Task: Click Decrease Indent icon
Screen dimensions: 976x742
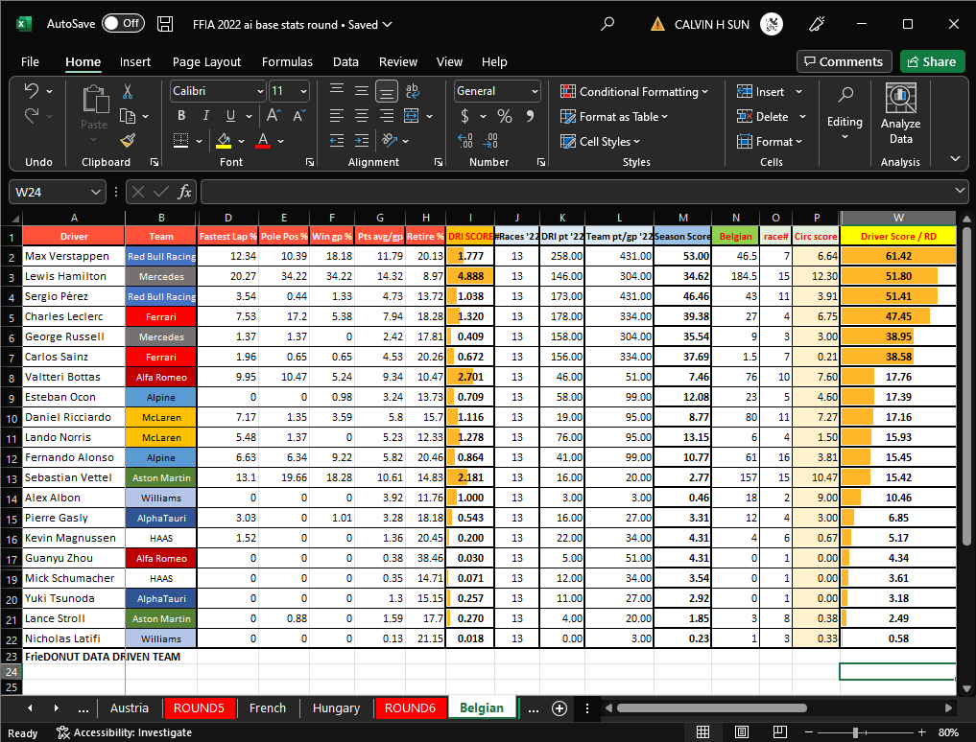Action: (x=337, y=141)
